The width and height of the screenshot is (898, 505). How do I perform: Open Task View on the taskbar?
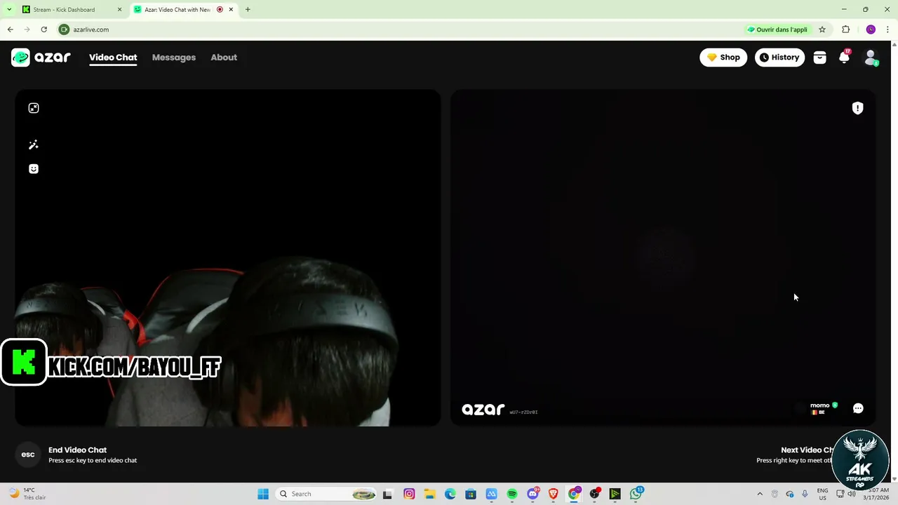click(387, 494)
